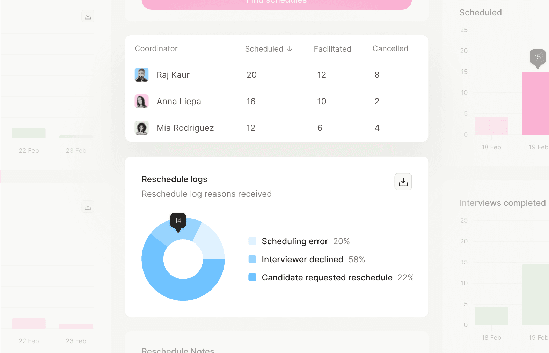This screenshot has height=353, width=549.
Task: Sort table by Facilitated column
Action: (x=332, y=49)
